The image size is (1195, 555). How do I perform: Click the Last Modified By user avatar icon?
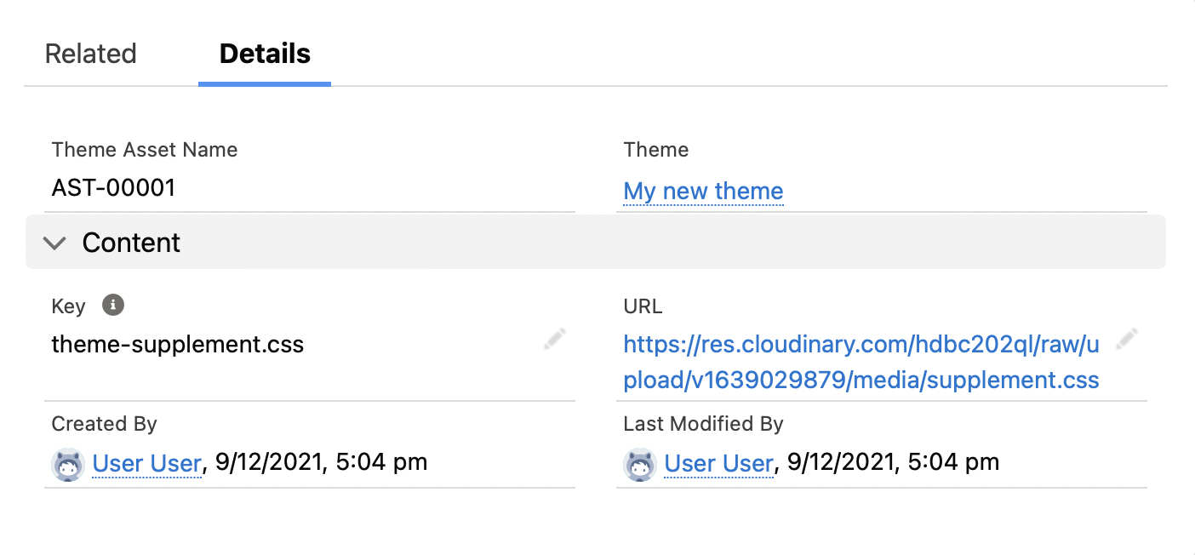[x=640, y=465]
